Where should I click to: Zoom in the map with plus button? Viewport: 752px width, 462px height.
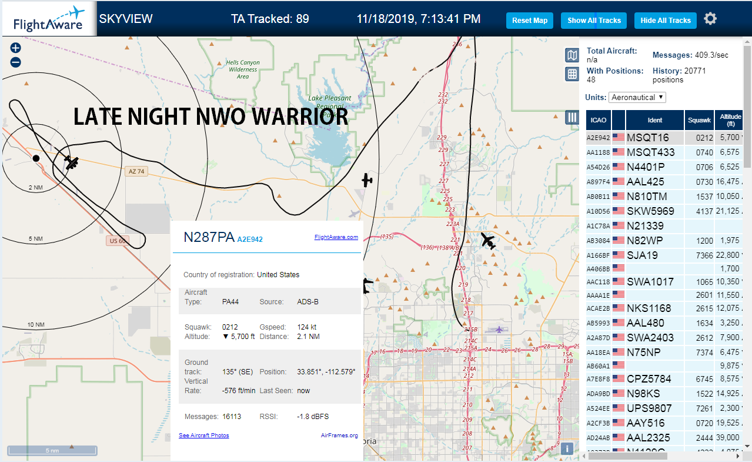click(16, 48)
